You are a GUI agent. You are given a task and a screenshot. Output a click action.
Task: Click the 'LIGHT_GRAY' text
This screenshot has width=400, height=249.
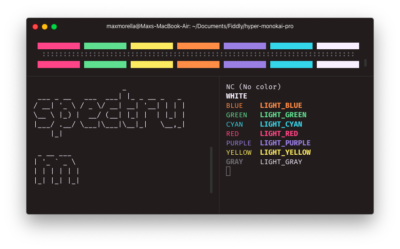281,162
